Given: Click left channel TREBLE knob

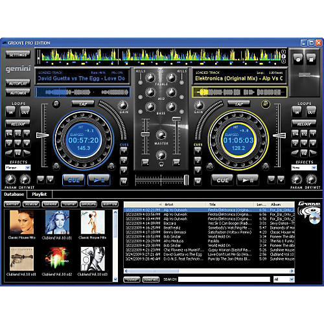Looking at the screenshot, I should (150, 78).
